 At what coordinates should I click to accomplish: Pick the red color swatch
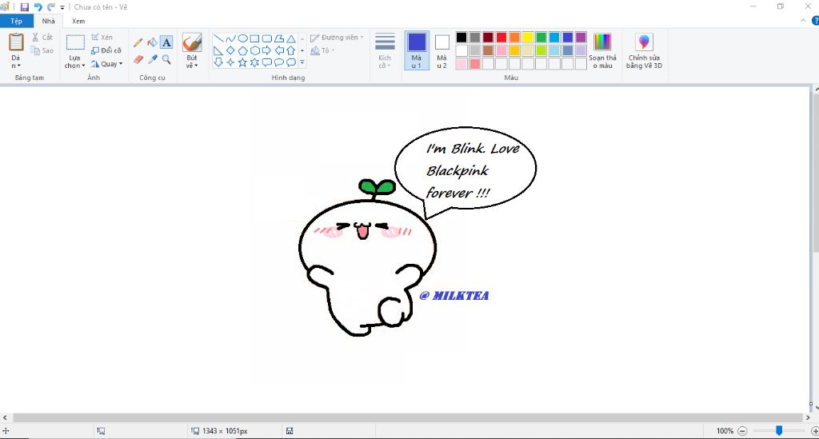[501, 37]
